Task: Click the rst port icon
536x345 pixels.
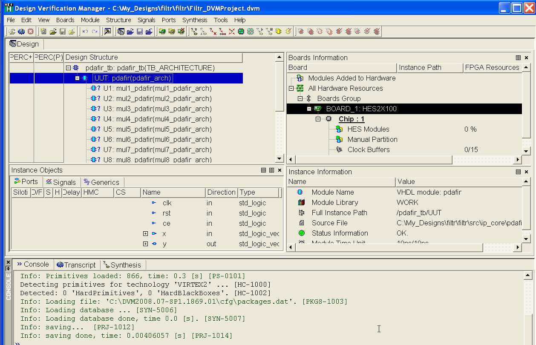Action: [x=154, y=213]
